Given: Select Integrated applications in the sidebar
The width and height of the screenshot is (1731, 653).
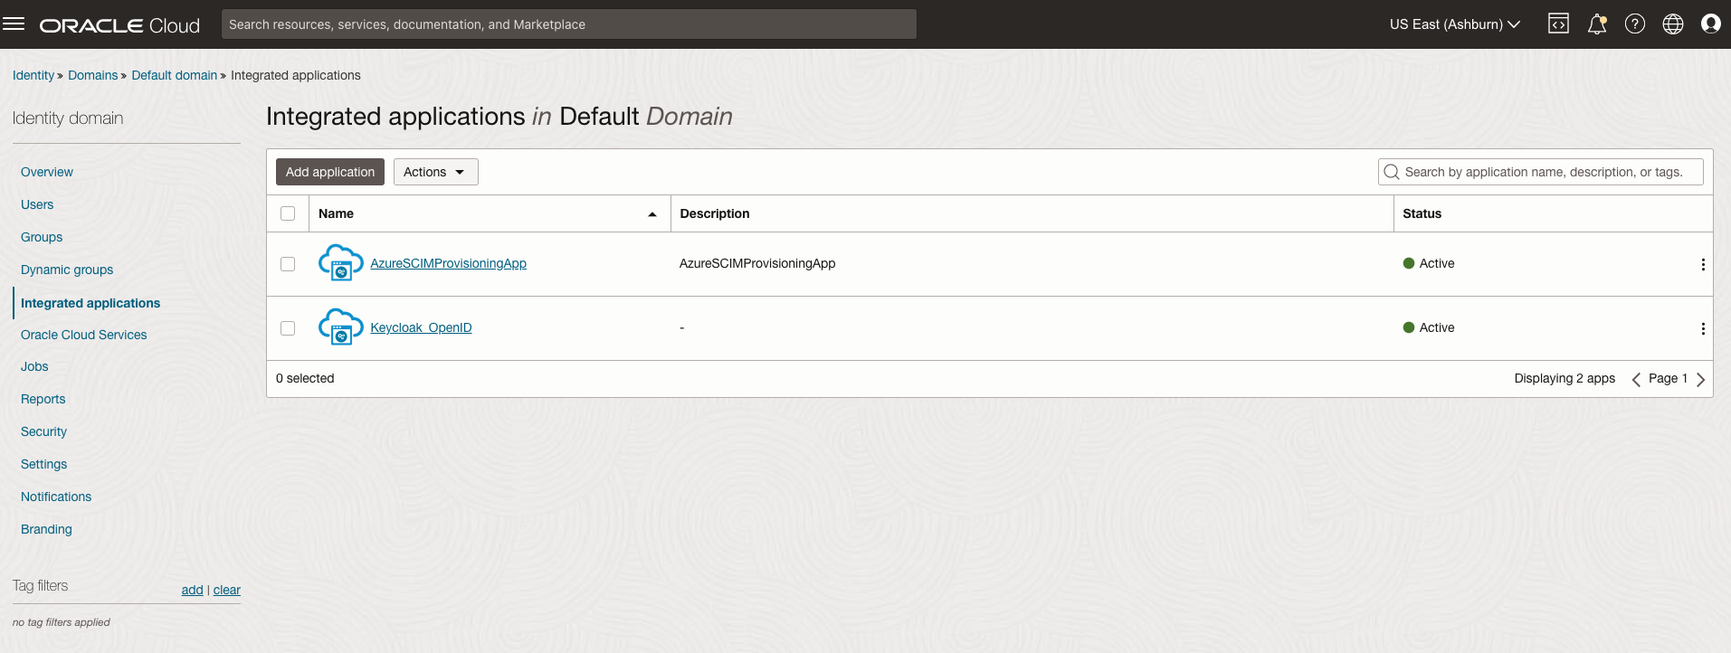Looking at the screenshot, I should click(x=90, y=303).
